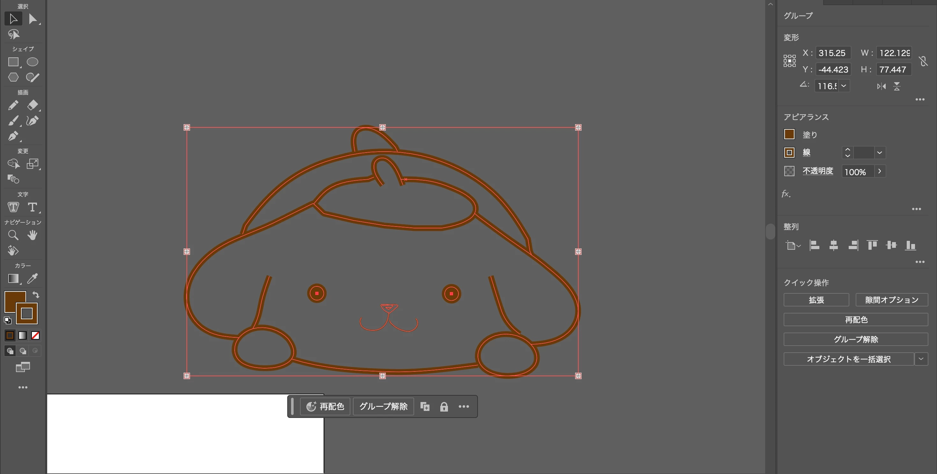Select the Hand navigation tool

click(33, 235)
